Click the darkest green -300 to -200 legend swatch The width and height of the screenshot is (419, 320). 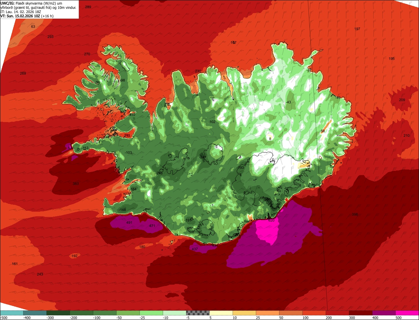[58, 312]
